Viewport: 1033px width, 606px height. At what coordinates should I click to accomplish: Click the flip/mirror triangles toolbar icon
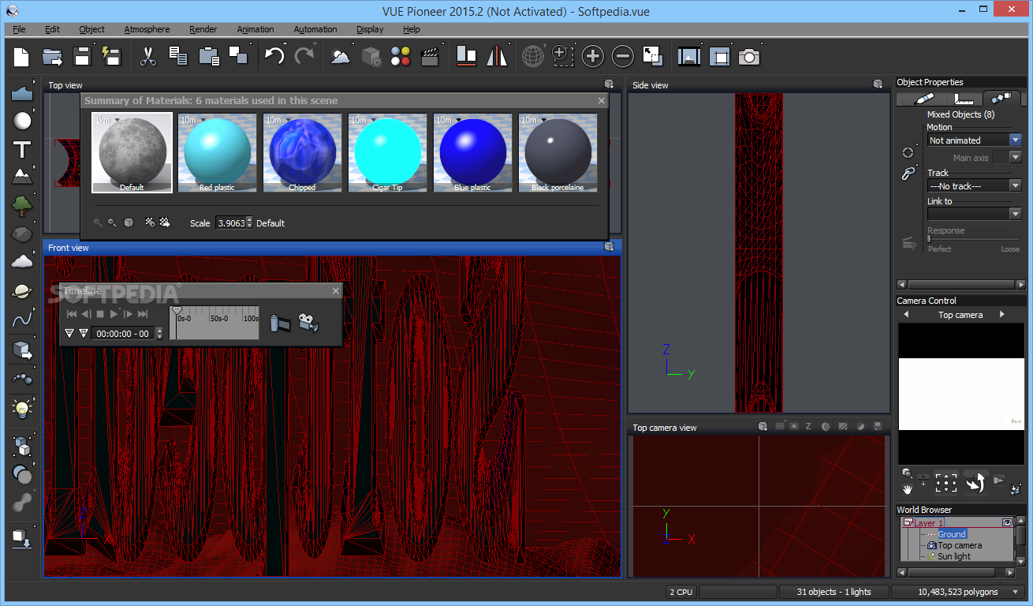497,56
